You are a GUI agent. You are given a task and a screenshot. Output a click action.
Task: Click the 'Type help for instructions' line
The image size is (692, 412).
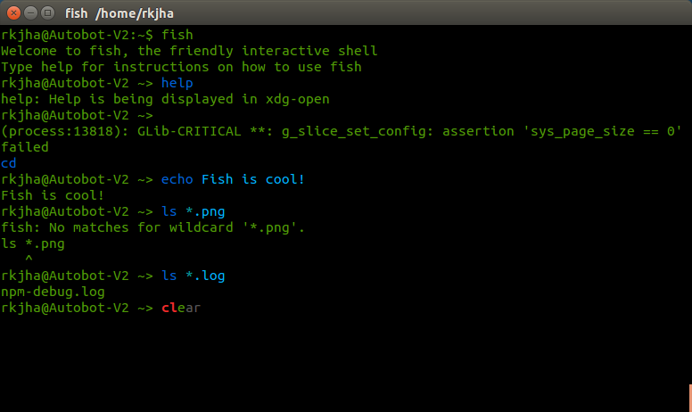181,67
